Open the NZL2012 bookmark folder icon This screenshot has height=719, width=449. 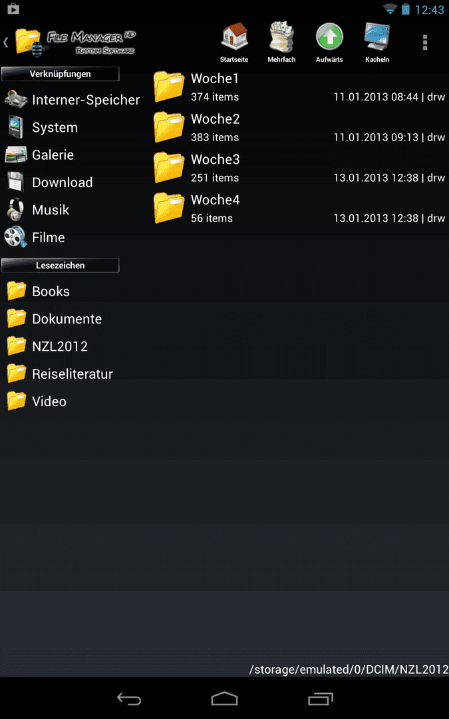click(17, 346)
